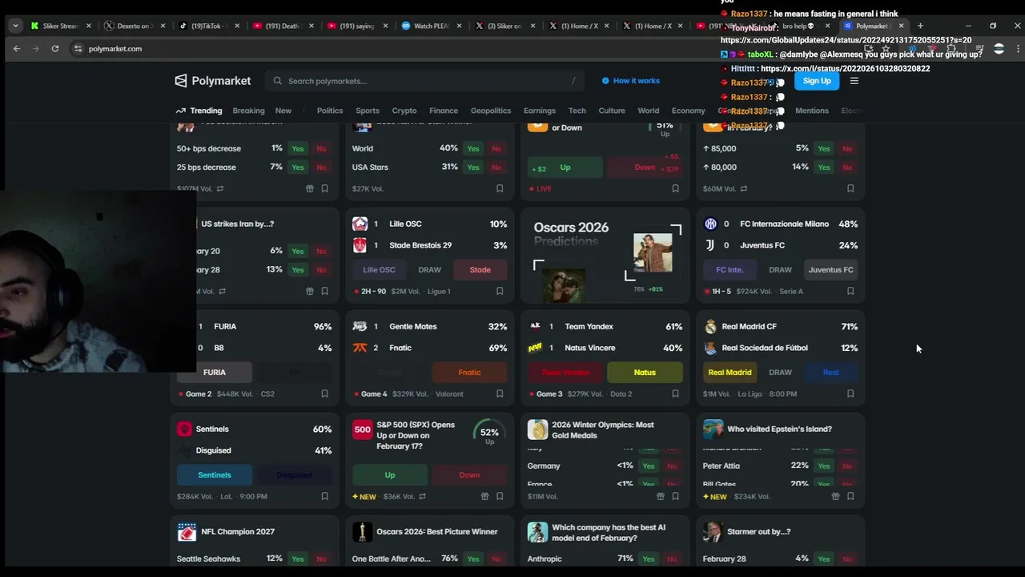This screenshot has width=1025, height=577.
Task: Open the Crypto category
Action: (x=404, y=111)
